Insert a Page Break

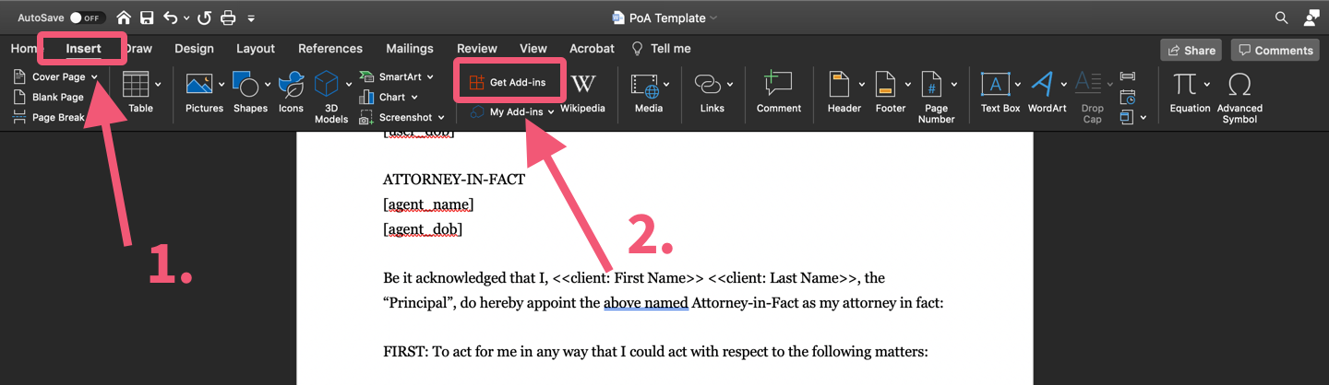pos(48,117)
